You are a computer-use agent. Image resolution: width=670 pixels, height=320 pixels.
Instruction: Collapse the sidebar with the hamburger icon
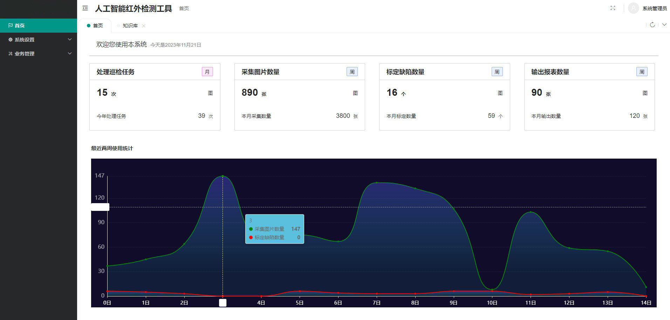coord(85,8)
